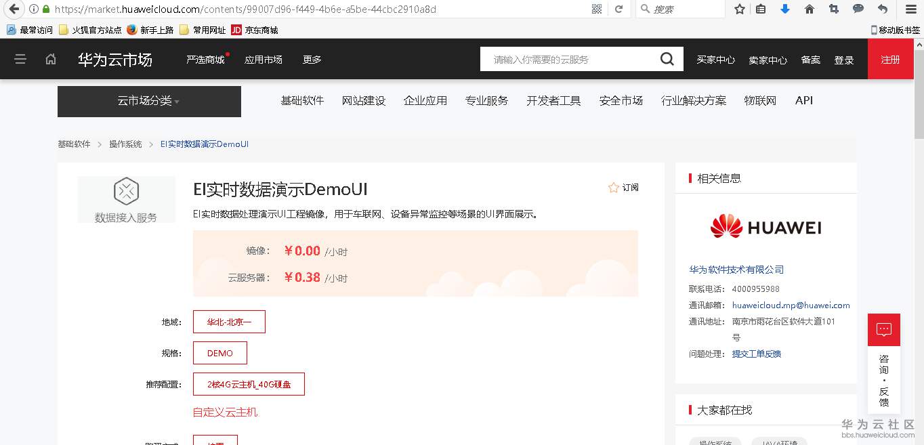Image resolution: width=924 pixels, height=445 pixels.
Task: Open the red 咨询反馈 chat icon
Action: click(884, 330)
